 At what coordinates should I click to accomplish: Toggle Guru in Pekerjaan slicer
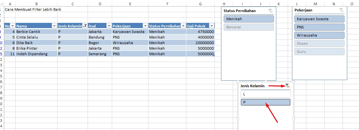point(319,52)
